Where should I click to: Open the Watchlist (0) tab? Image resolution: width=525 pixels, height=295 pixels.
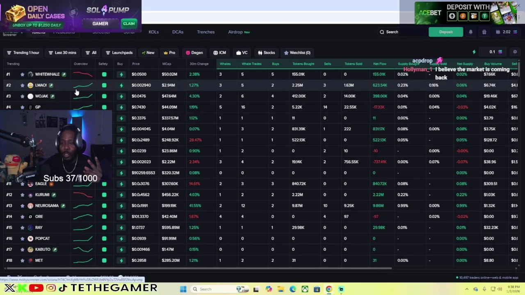click(297, 52)
